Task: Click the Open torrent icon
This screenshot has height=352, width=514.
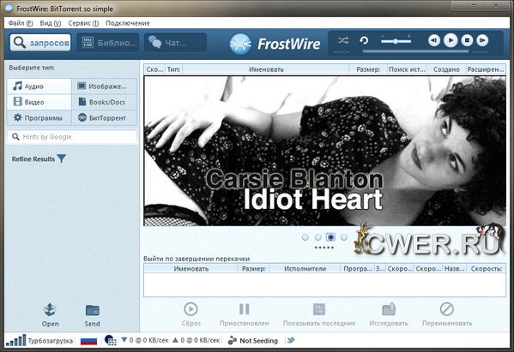Action: coord(50,314)
